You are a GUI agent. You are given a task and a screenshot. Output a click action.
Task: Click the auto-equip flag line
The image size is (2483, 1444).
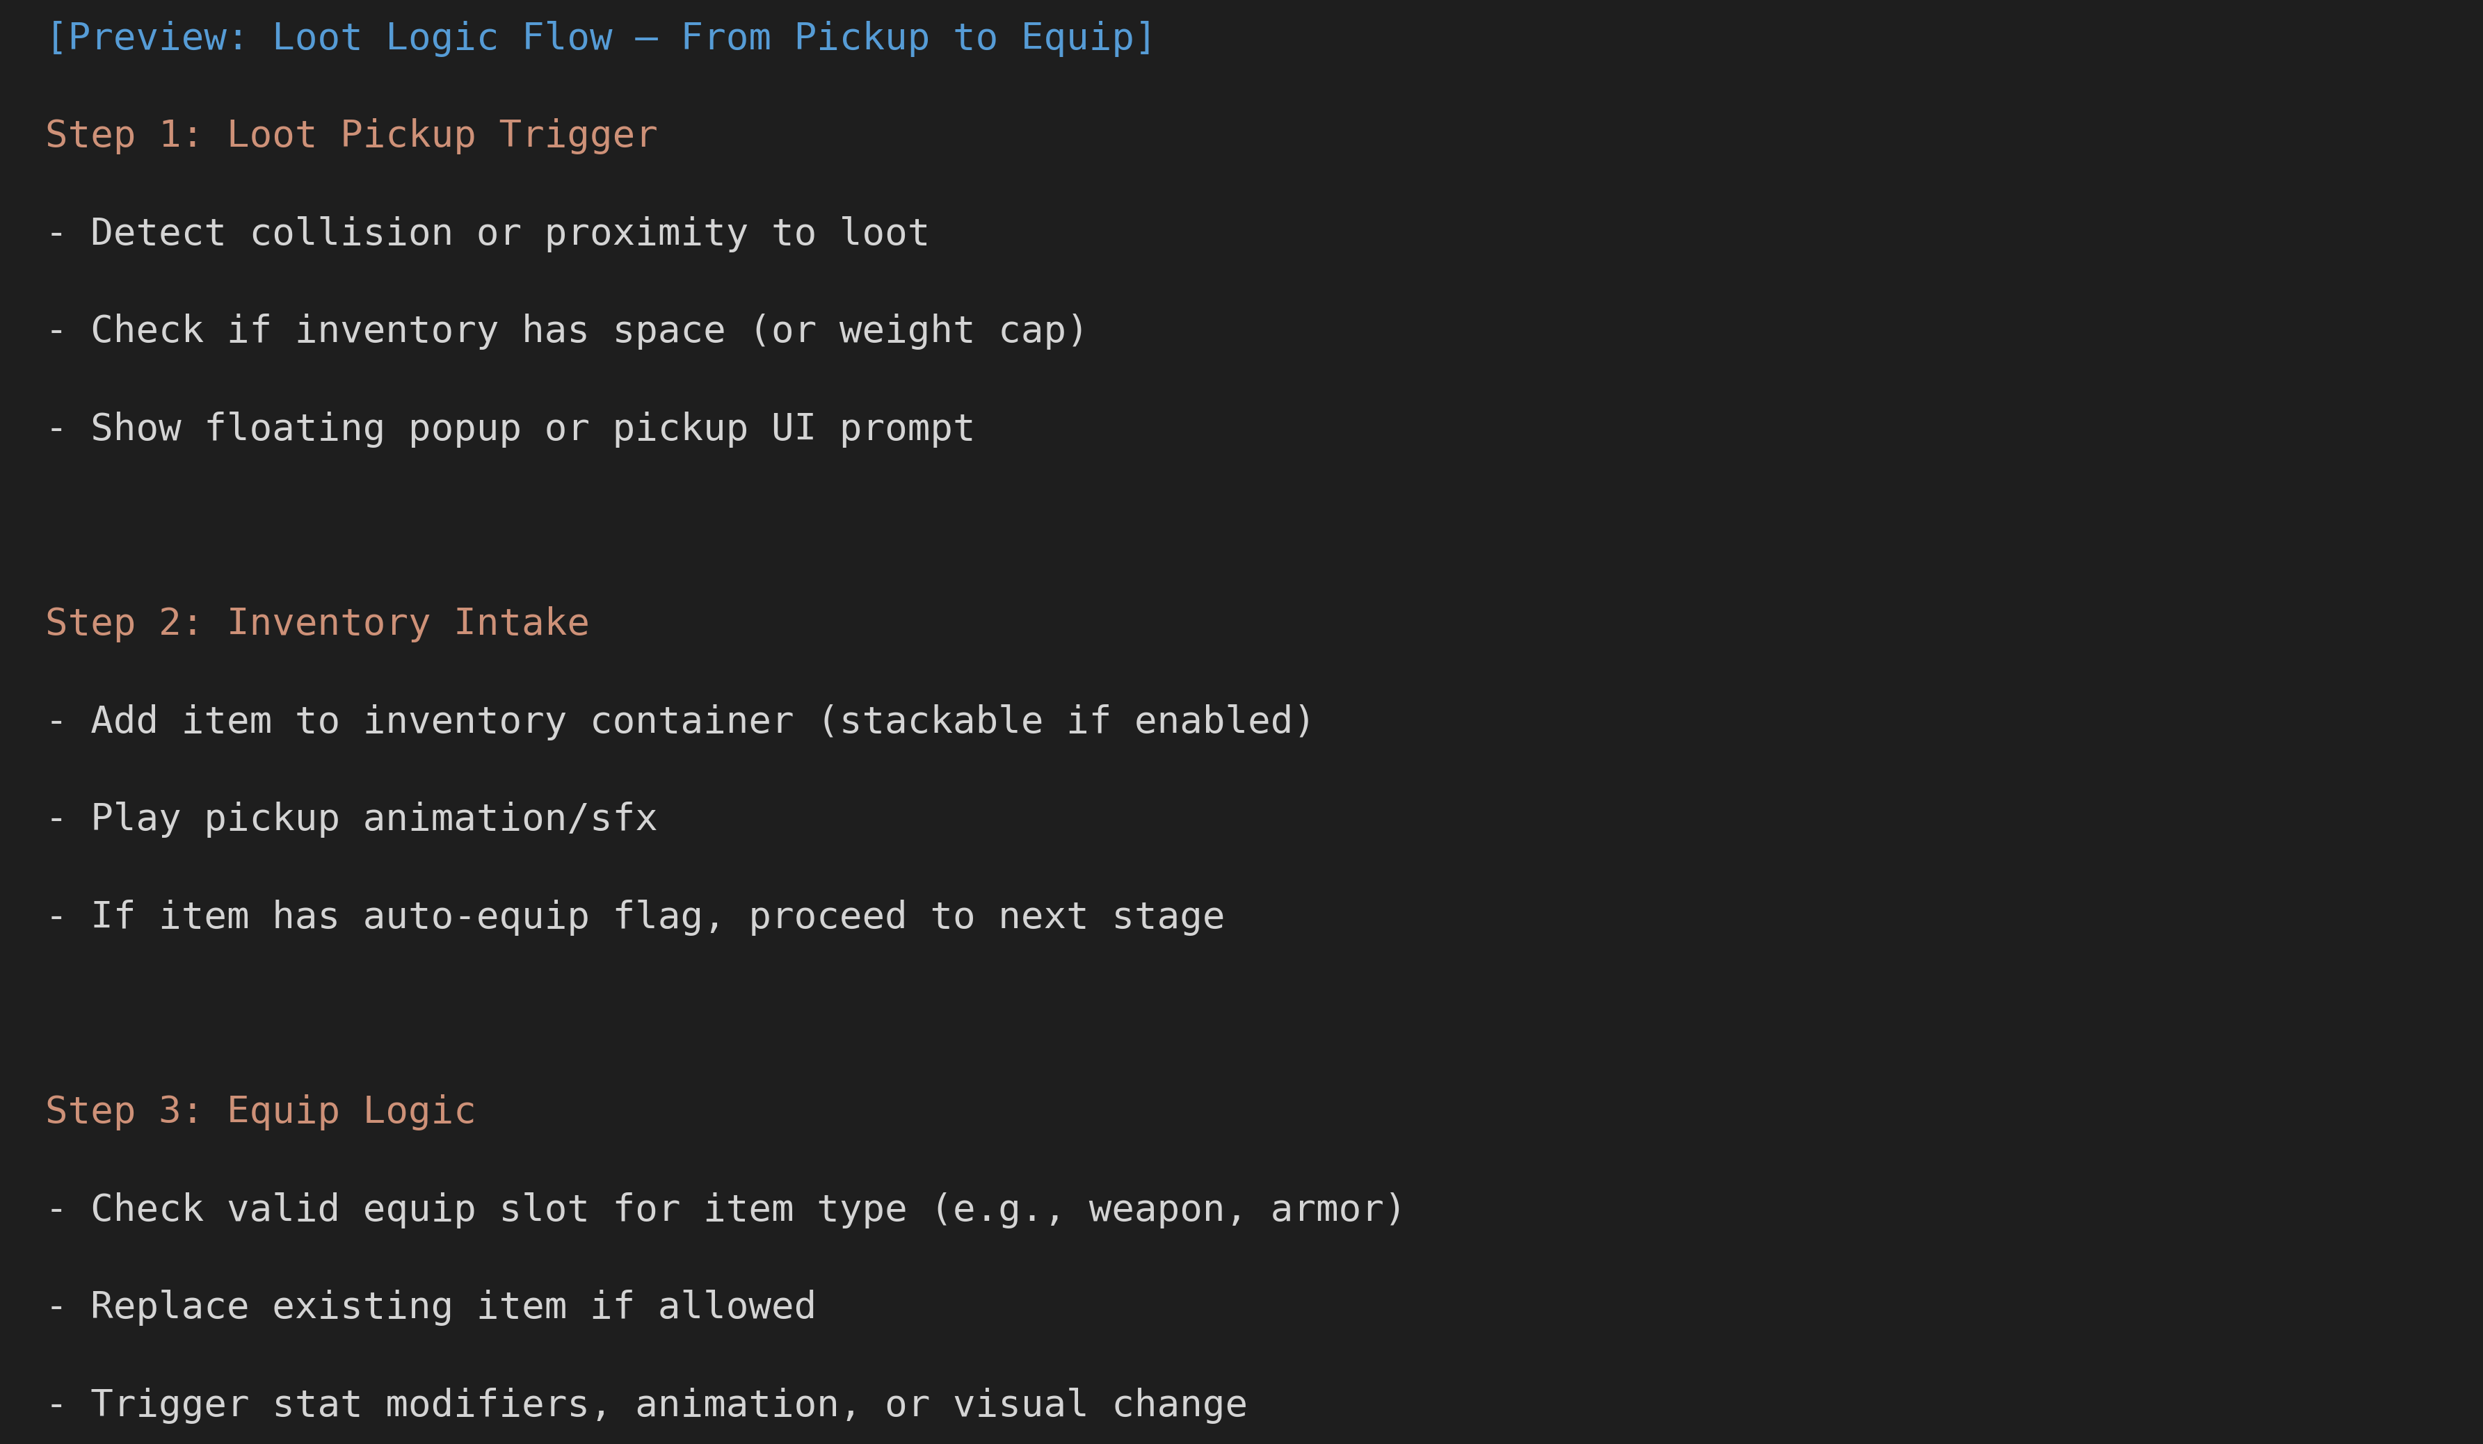636,916
